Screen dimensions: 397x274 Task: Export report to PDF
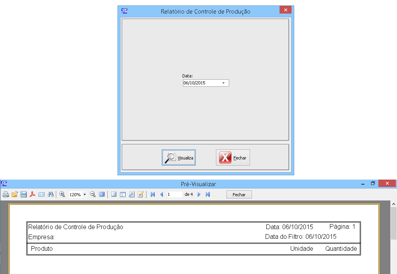(33, 194)
